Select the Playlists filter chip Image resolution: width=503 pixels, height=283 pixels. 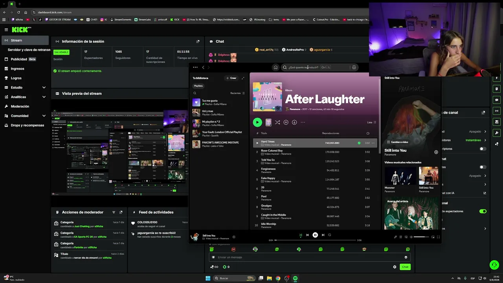pyautogui.click(x=198, y=86)
